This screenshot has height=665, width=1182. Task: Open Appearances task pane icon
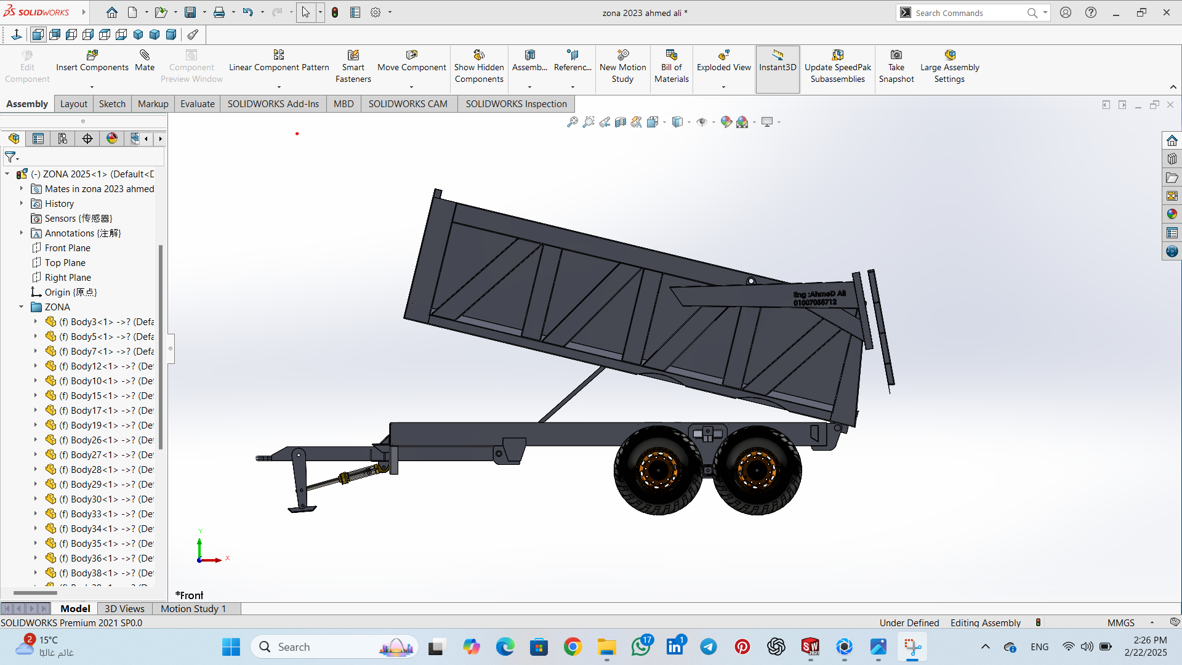pos(1172,214)
